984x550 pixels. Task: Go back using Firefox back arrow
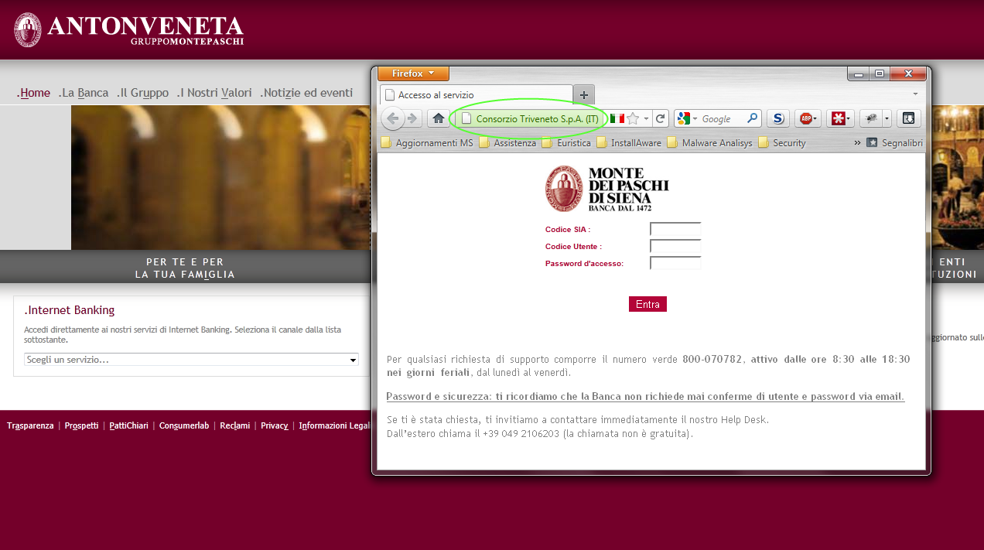click(x=393, y=118)
